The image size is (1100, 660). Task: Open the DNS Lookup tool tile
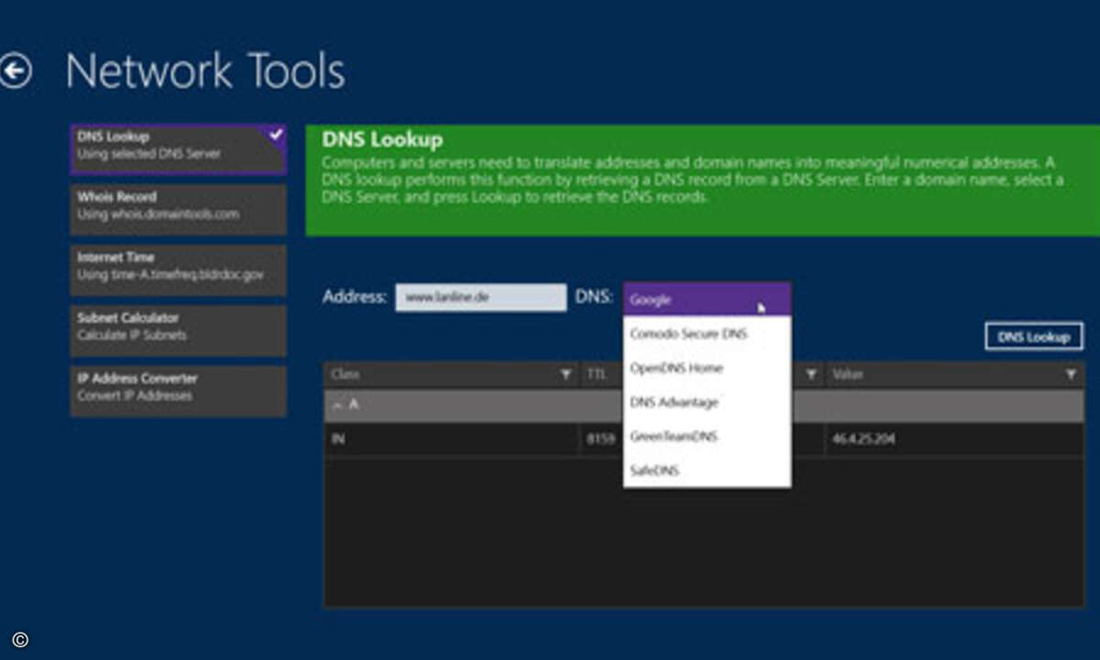coord(179,148)
